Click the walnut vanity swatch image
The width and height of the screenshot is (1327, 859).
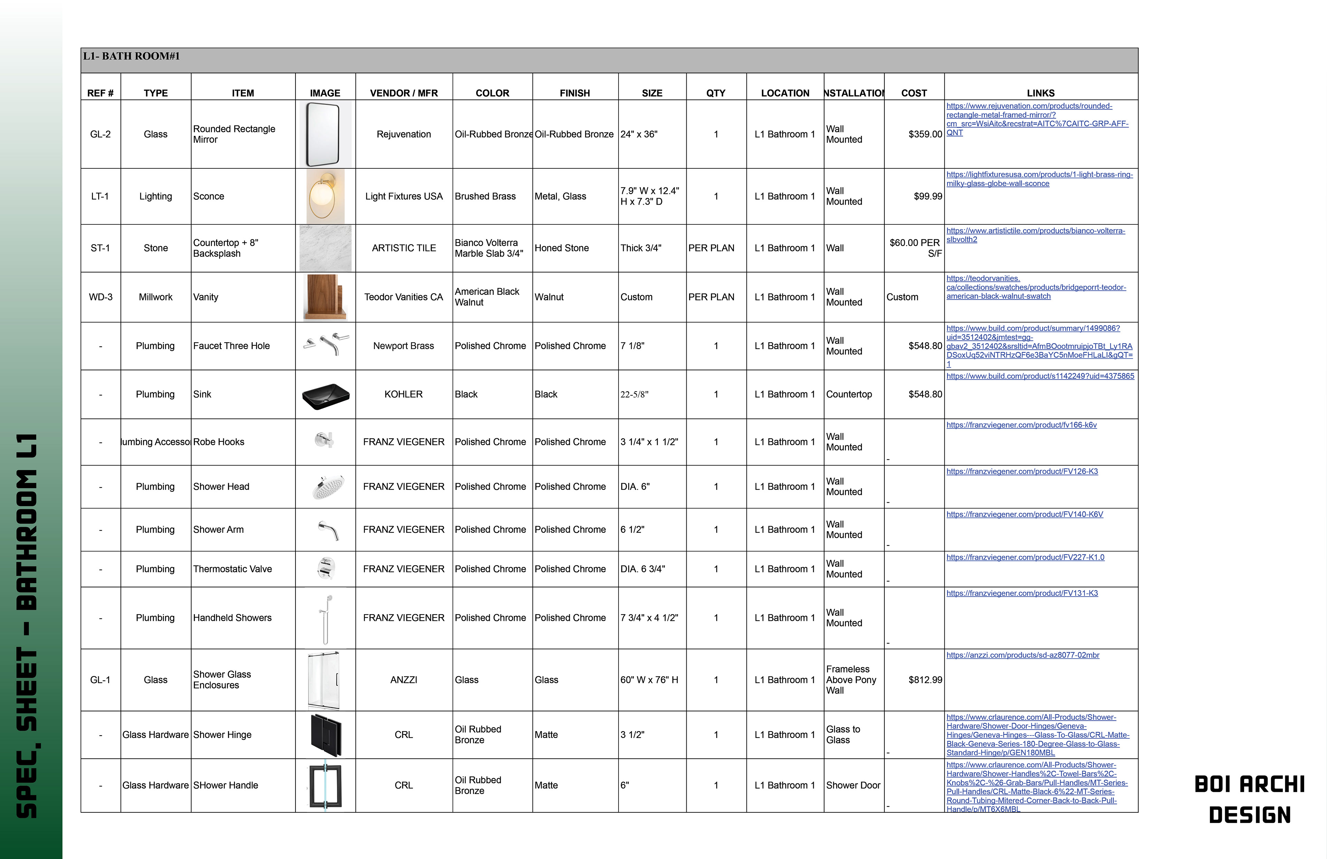[x=326, y=297]
